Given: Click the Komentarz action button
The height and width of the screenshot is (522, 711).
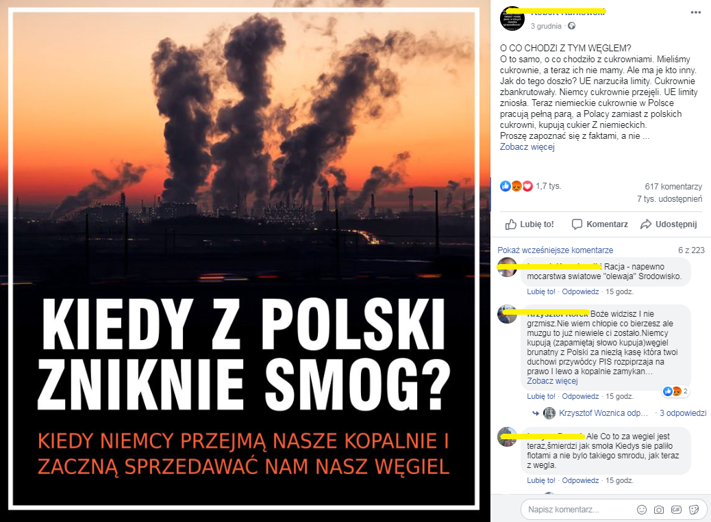Looking at the screenshot, I should [599, 224].
